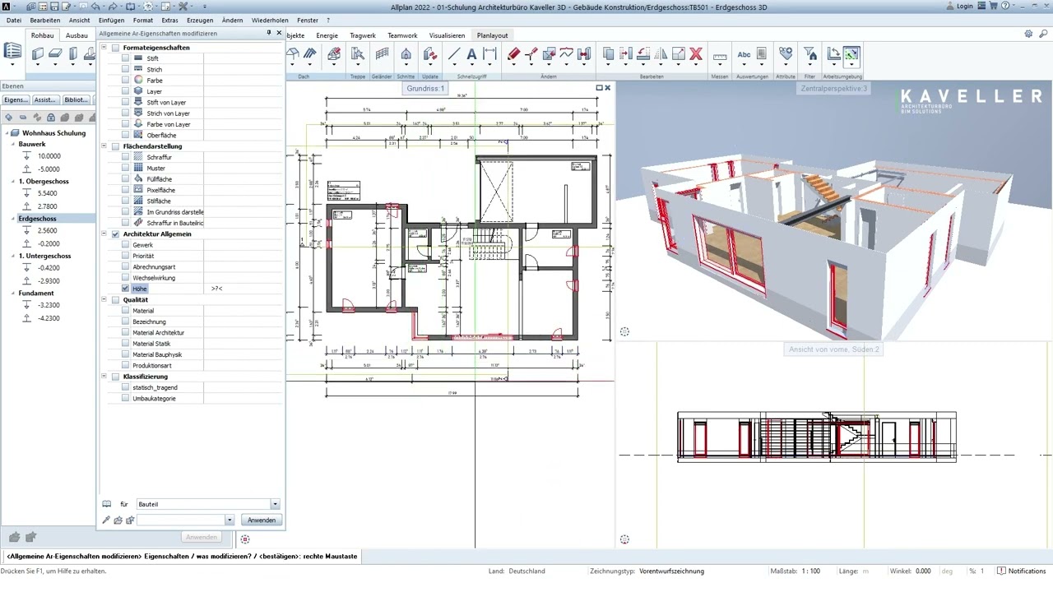1053x592 pixels.
Task: Collapse the Klassifizierung section
Action: (x=104, y=377)
